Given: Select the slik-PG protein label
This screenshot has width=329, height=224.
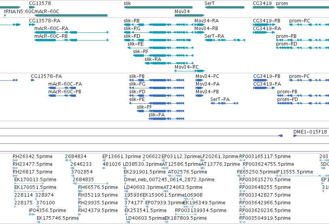Looking at the screenshot, I should pos(137,84).
